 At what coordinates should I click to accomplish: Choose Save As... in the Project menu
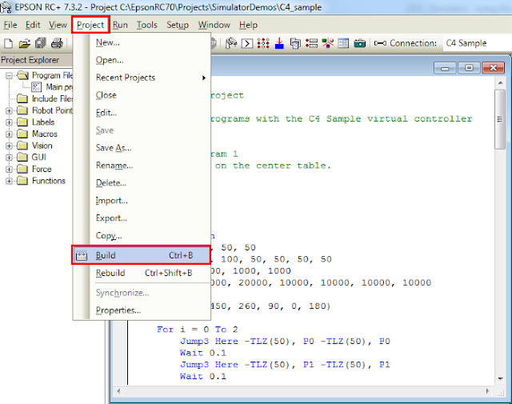click(x=142, y=148)
